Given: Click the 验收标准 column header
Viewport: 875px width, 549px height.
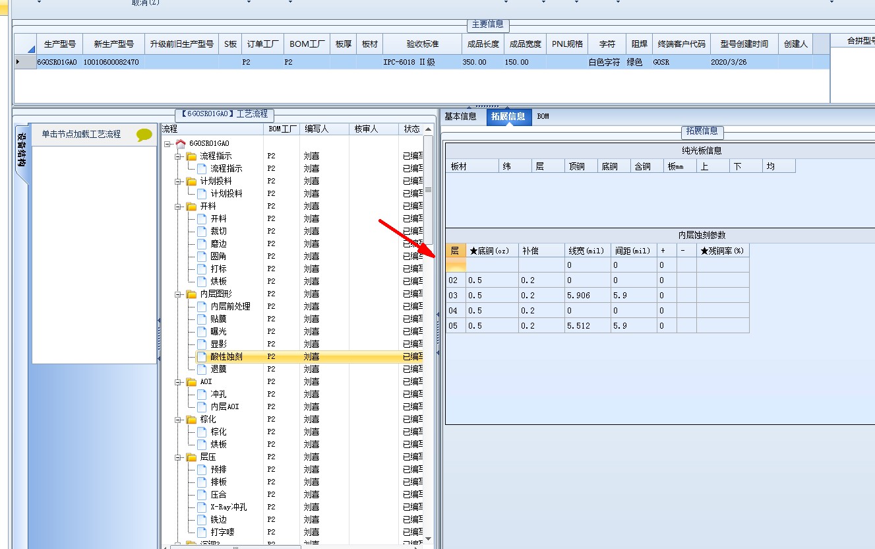Looking at the screenshot, I should [x=422, y=44].
